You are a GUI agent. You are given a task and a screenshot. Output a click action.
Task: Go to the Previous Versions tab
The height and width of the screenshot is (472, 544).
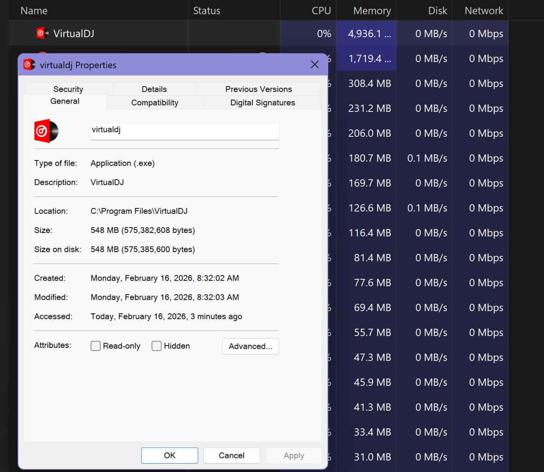(258, 89)
